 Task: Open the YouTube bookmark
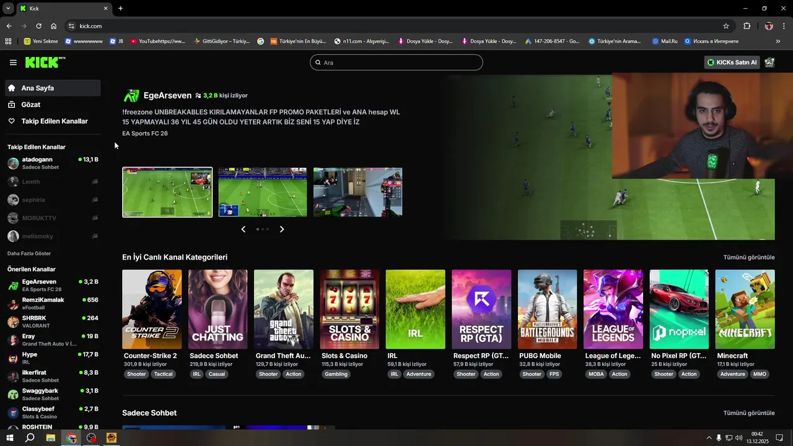[x=157, y=42]
